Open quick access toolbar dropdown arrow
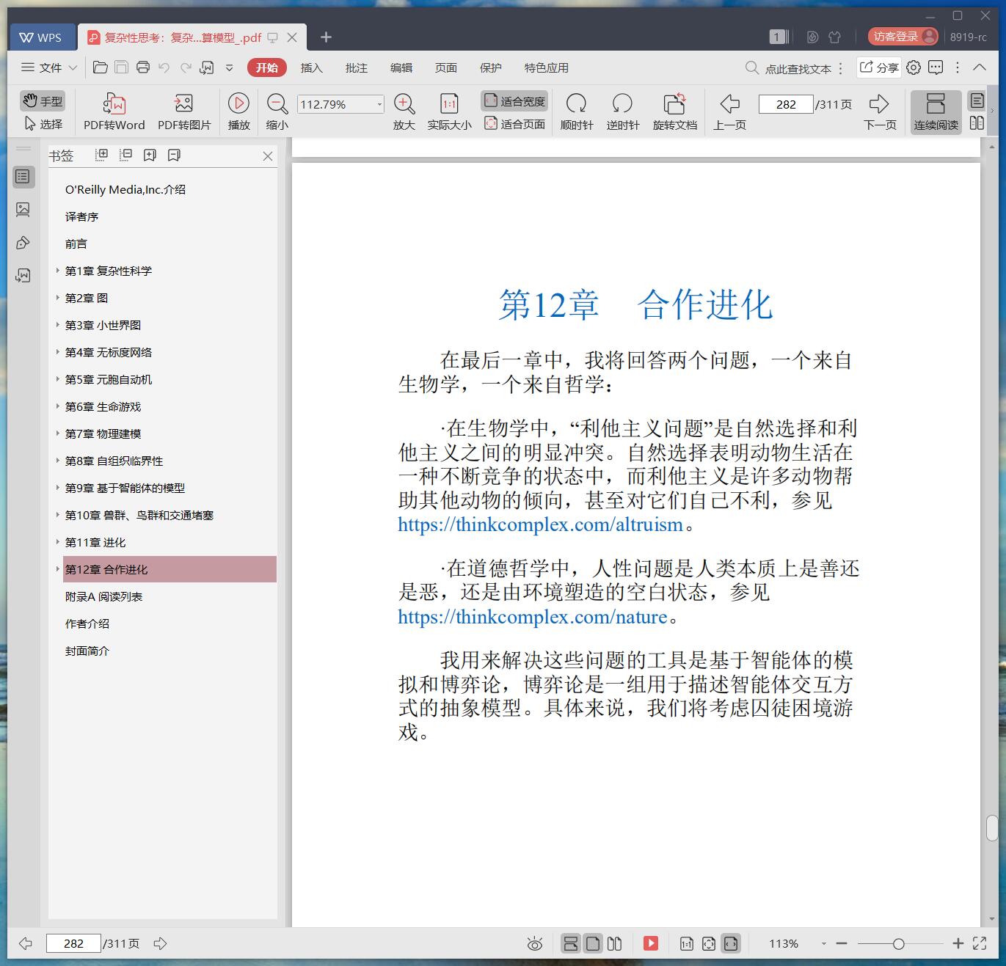 click(x=229, y=67)
